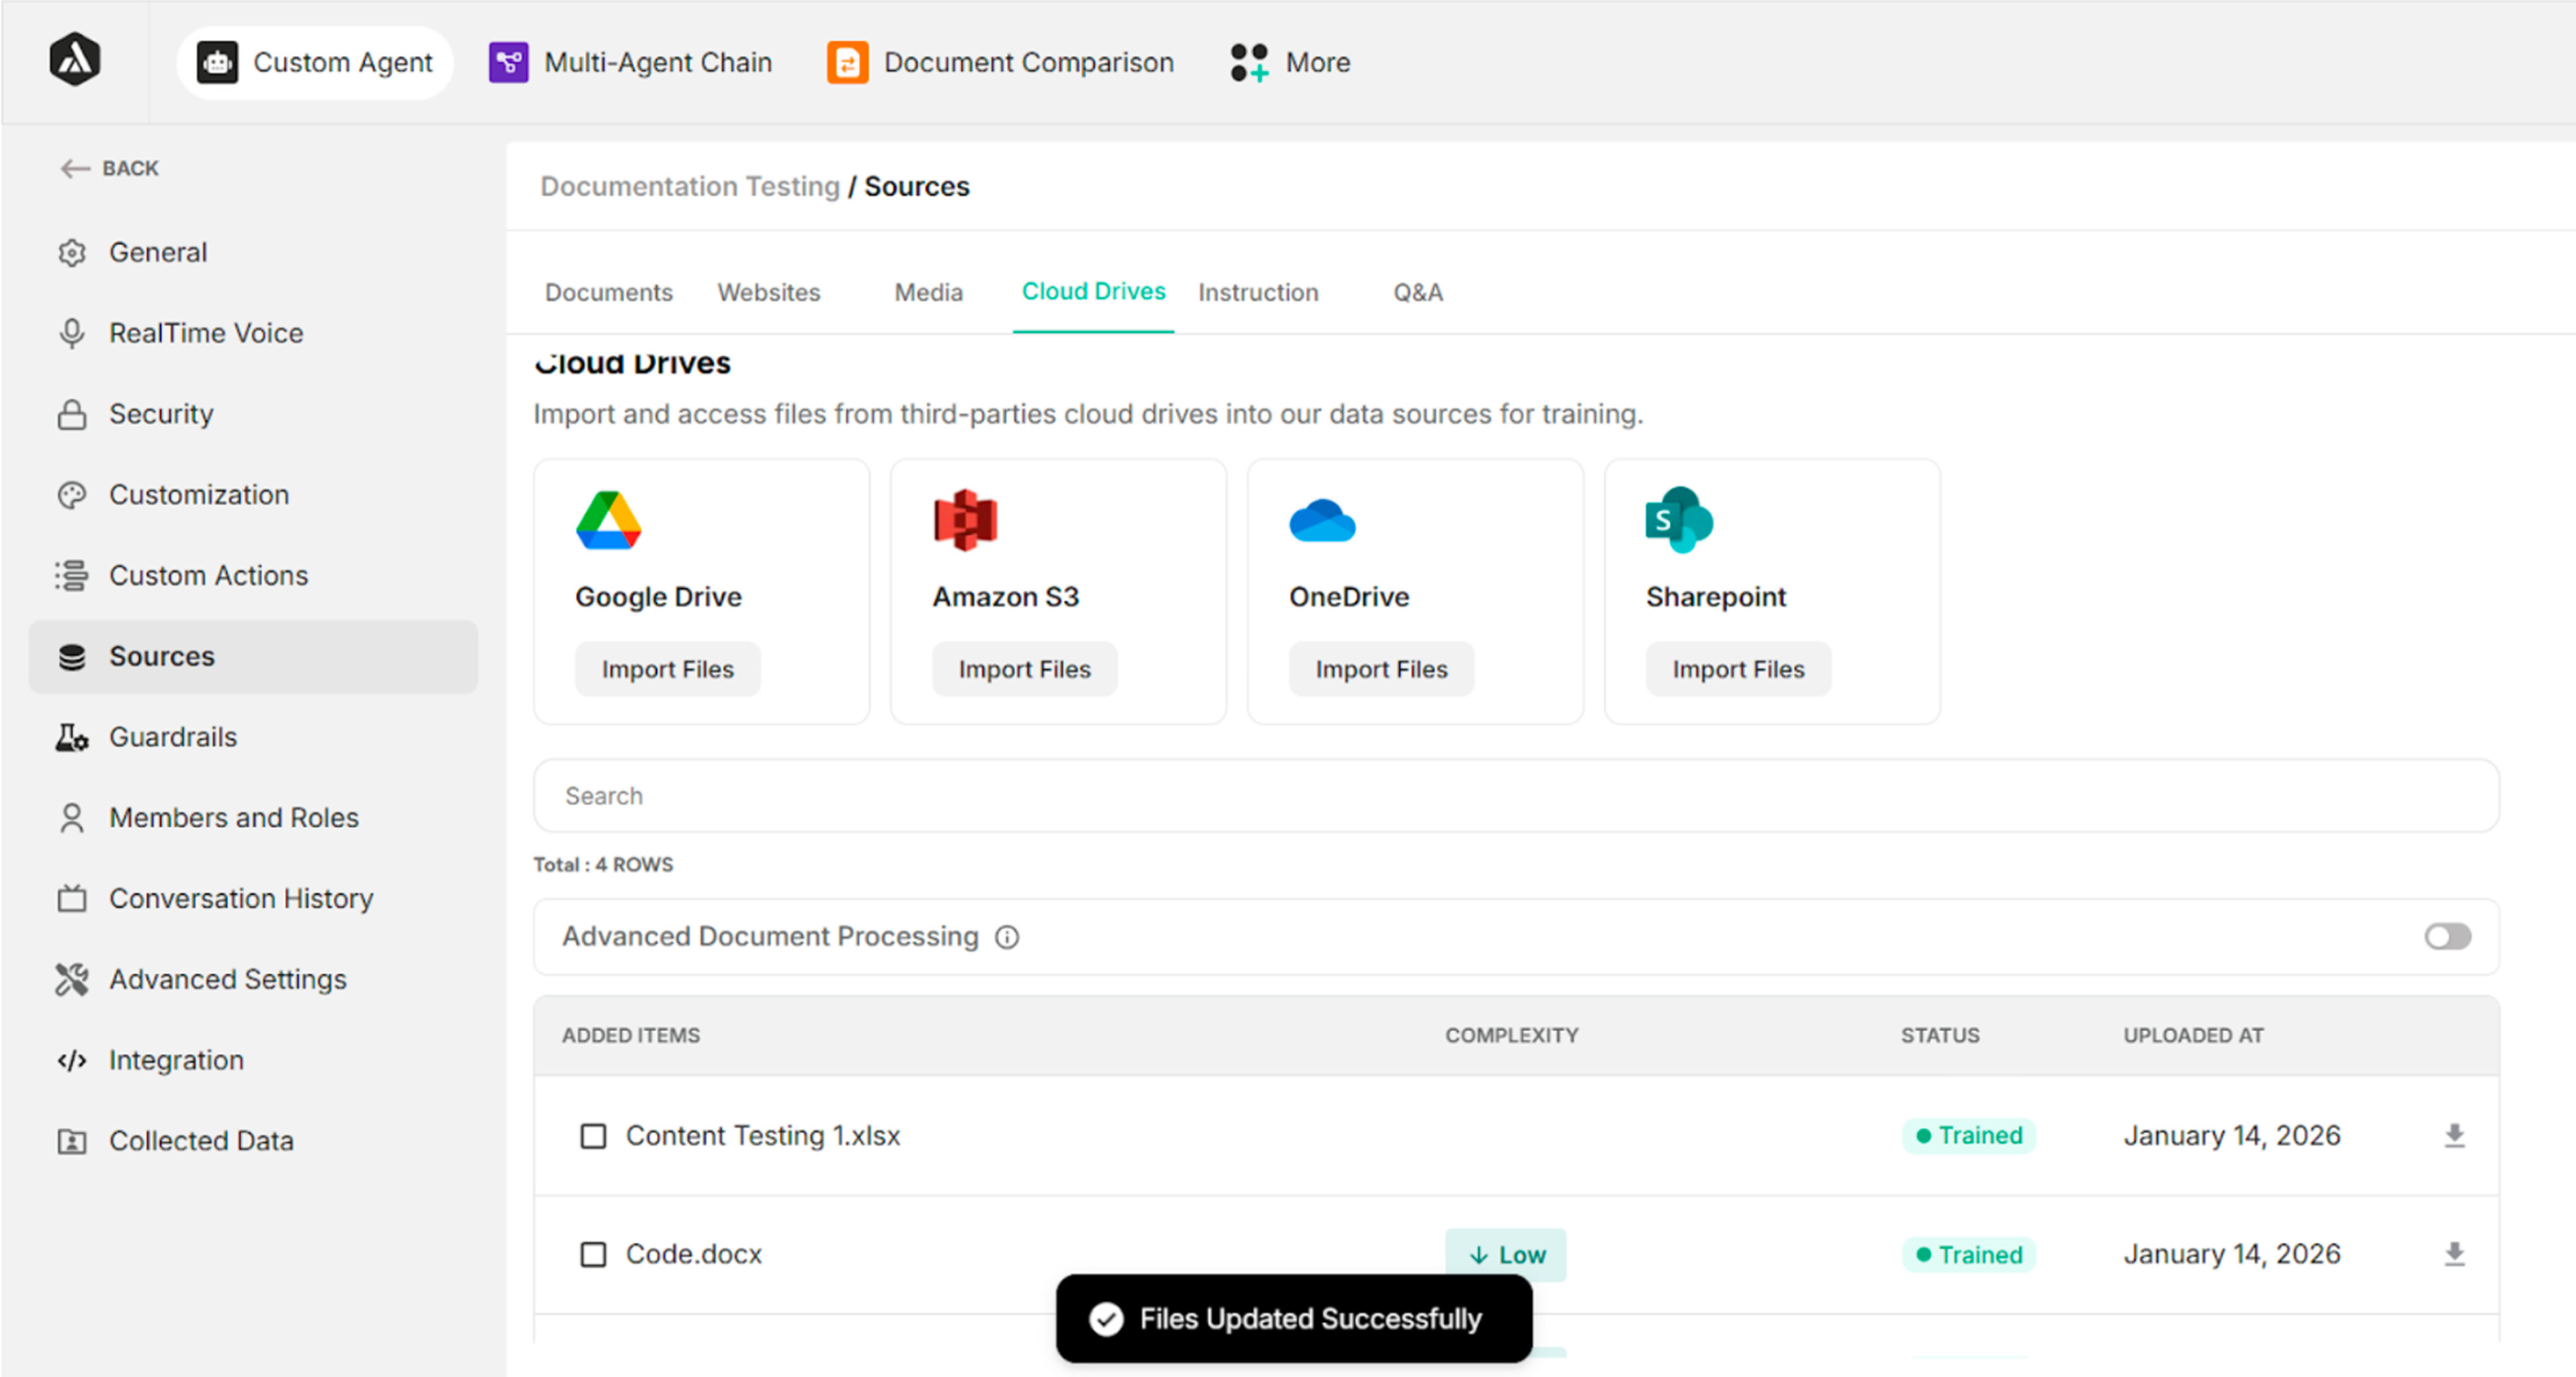Click the Sharepoint logo icon
Viewport: 2576px width, 1377px height.
tap(1679, 519)
